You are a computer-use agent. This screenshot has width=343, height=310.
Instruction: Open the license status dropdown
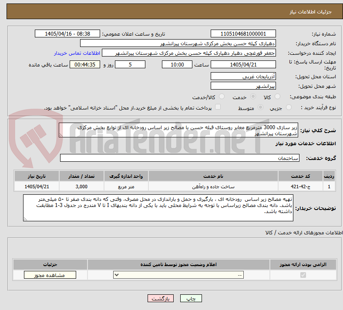pyautogui.click(x=178, y=275)
